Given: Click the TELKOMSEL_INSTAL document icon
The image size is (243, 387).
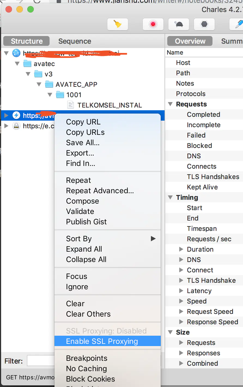Looking at the screenshot, I should click(x=71, y=105).
